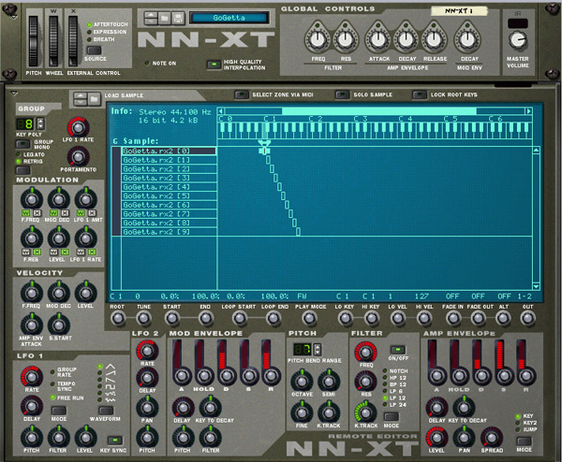The height and width of the screenshot is (462, 562).
Task: Select the GoGetta.rx2 [1] sample
Action: pyautogui.click(x=170, y=160)
